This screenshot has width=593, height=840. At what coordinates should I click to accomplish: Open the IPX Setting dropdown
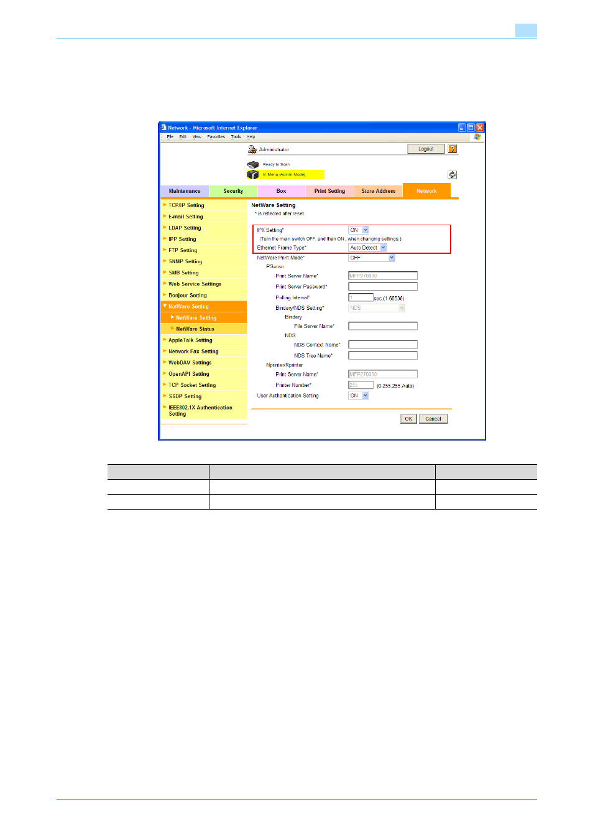[x=359, y=230]
